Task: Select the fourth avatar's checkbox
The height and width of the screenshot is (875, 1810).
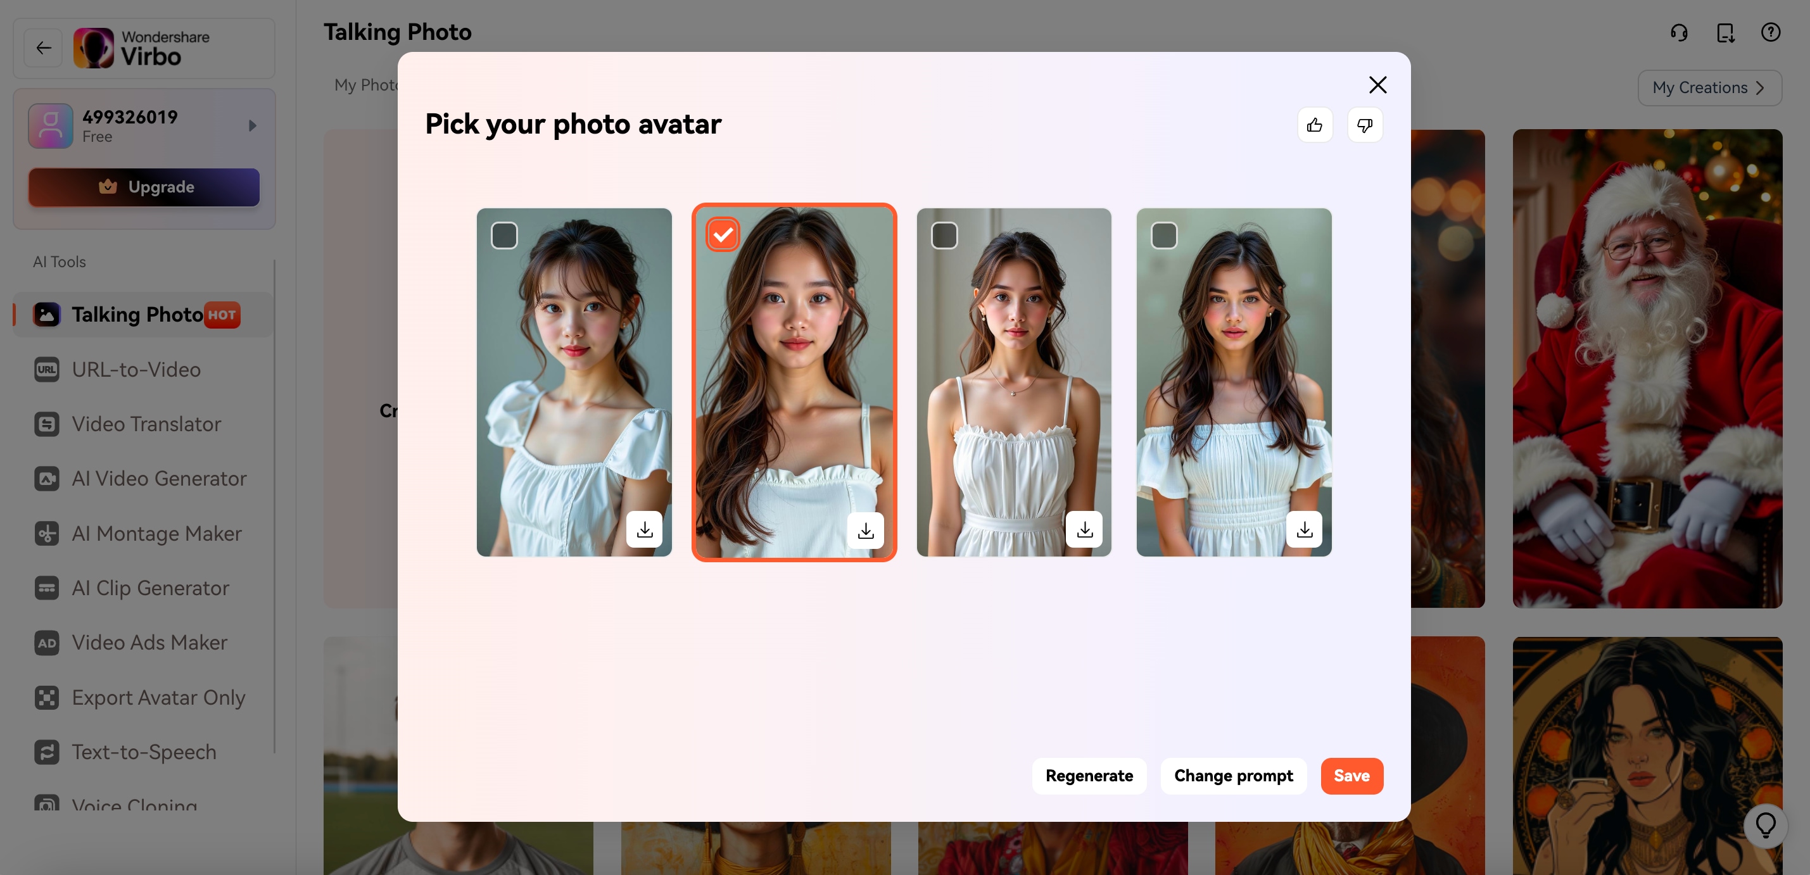Action: coord(1163,236)
